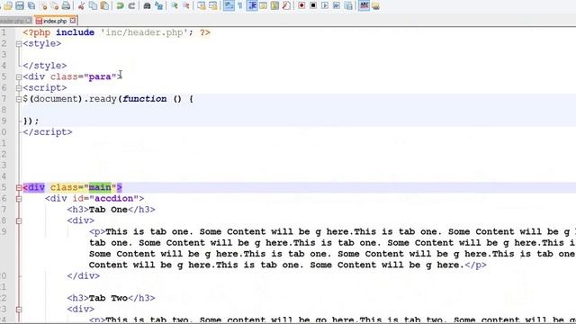The width and height of the screenshot is (576, 324).
Task: Toggle the ABC spell check icon
Action: [x=364, y=6]
